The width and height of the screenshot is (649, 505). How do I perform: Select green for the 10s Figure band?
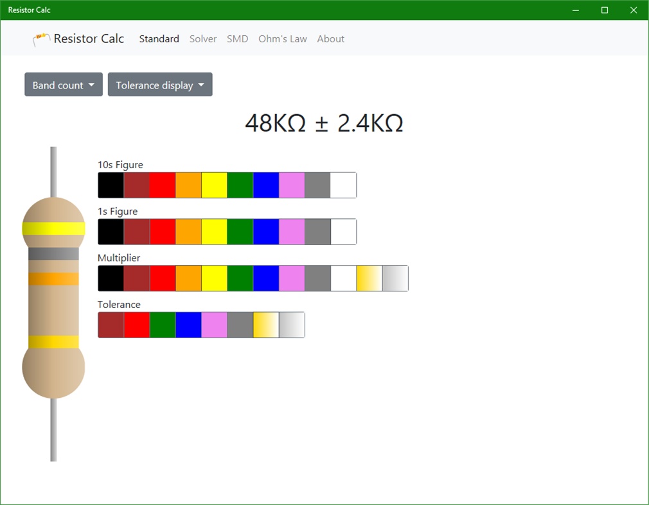(240, 185)
